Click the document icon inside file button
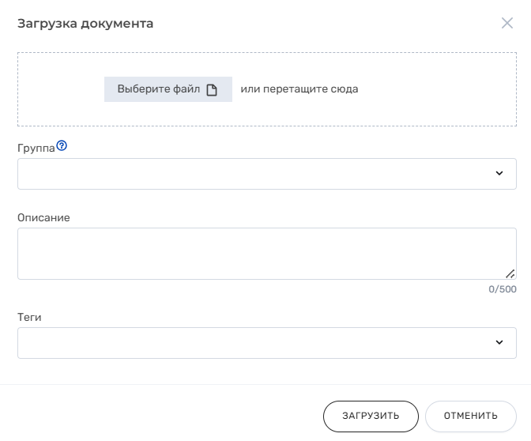Viewport: 531px width, 441px height. [x=212, y=89]
